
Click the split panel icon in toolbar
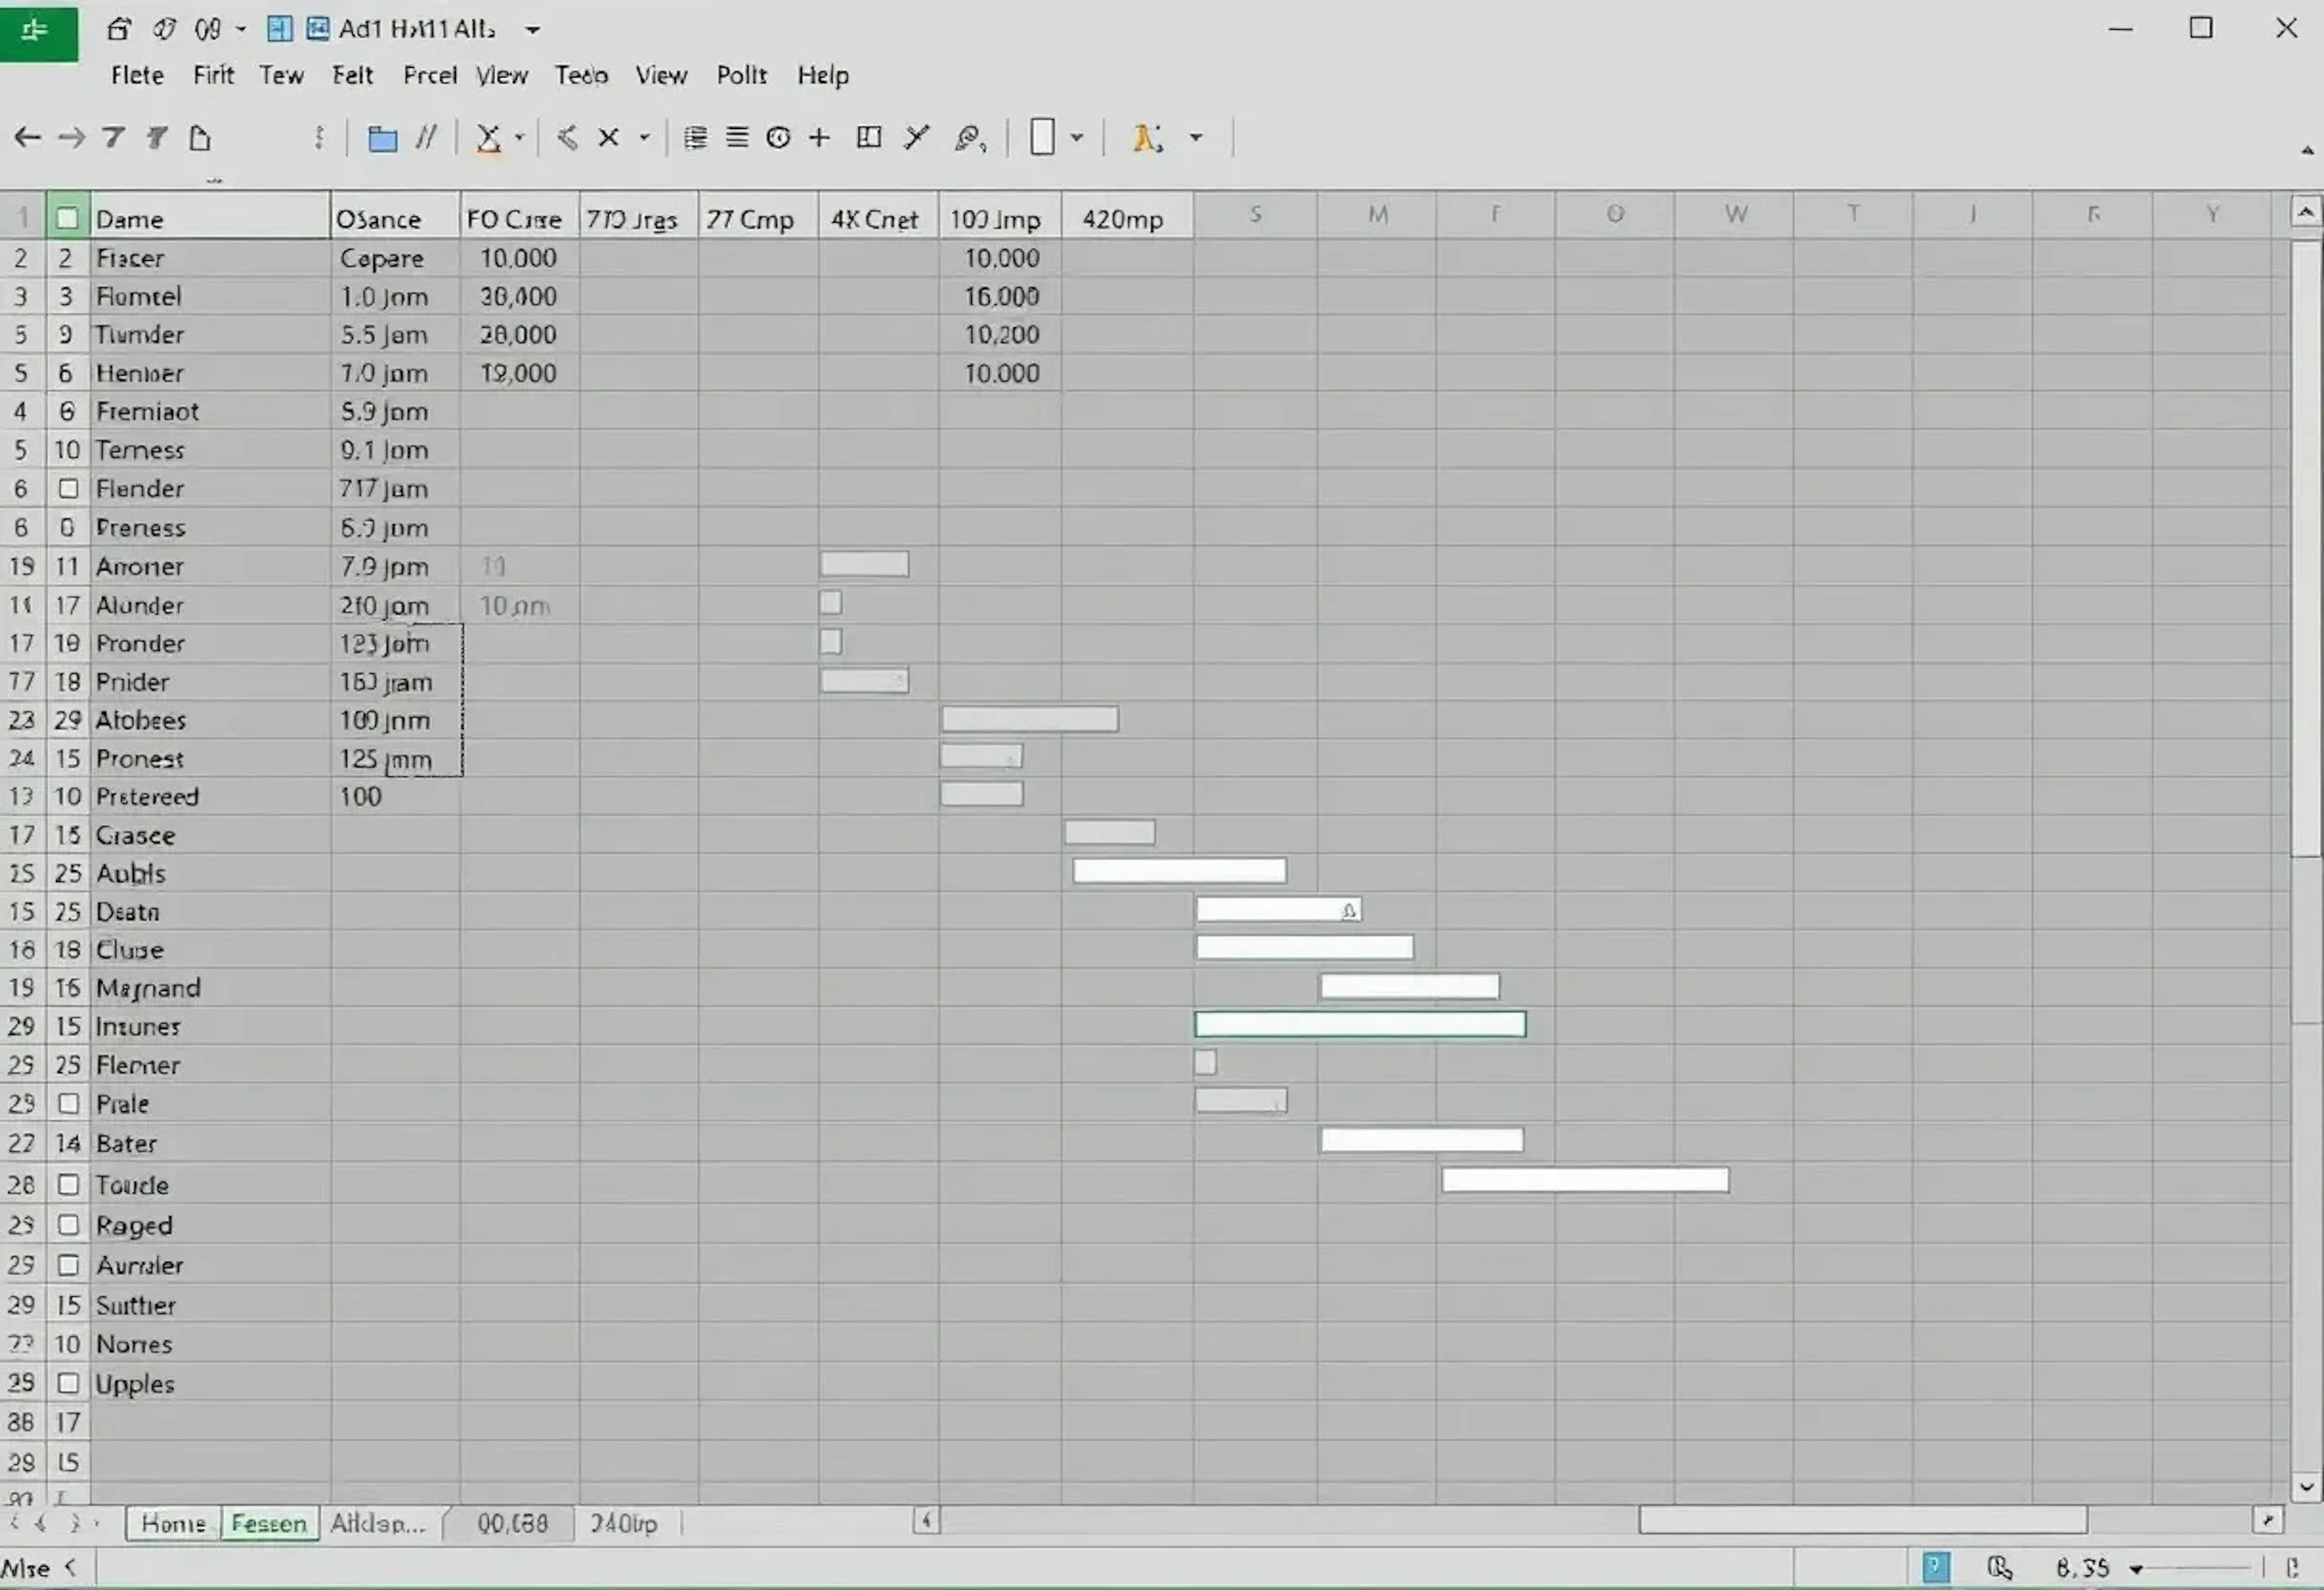tap(869, 137)
